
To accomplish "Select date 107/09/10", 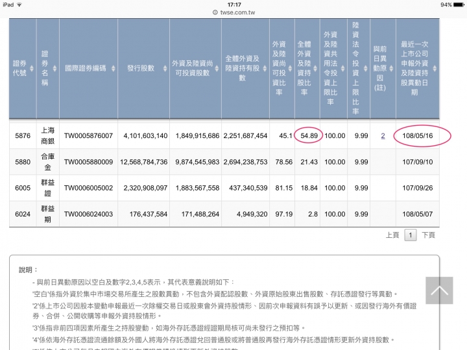I will click(x=418, y=162).
